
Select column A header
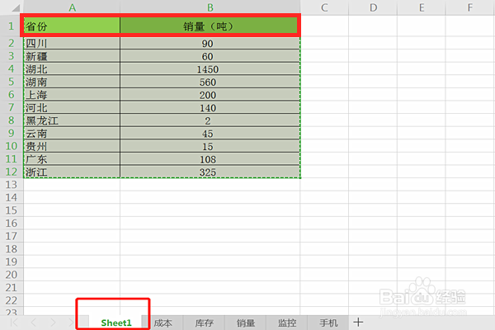72,7
